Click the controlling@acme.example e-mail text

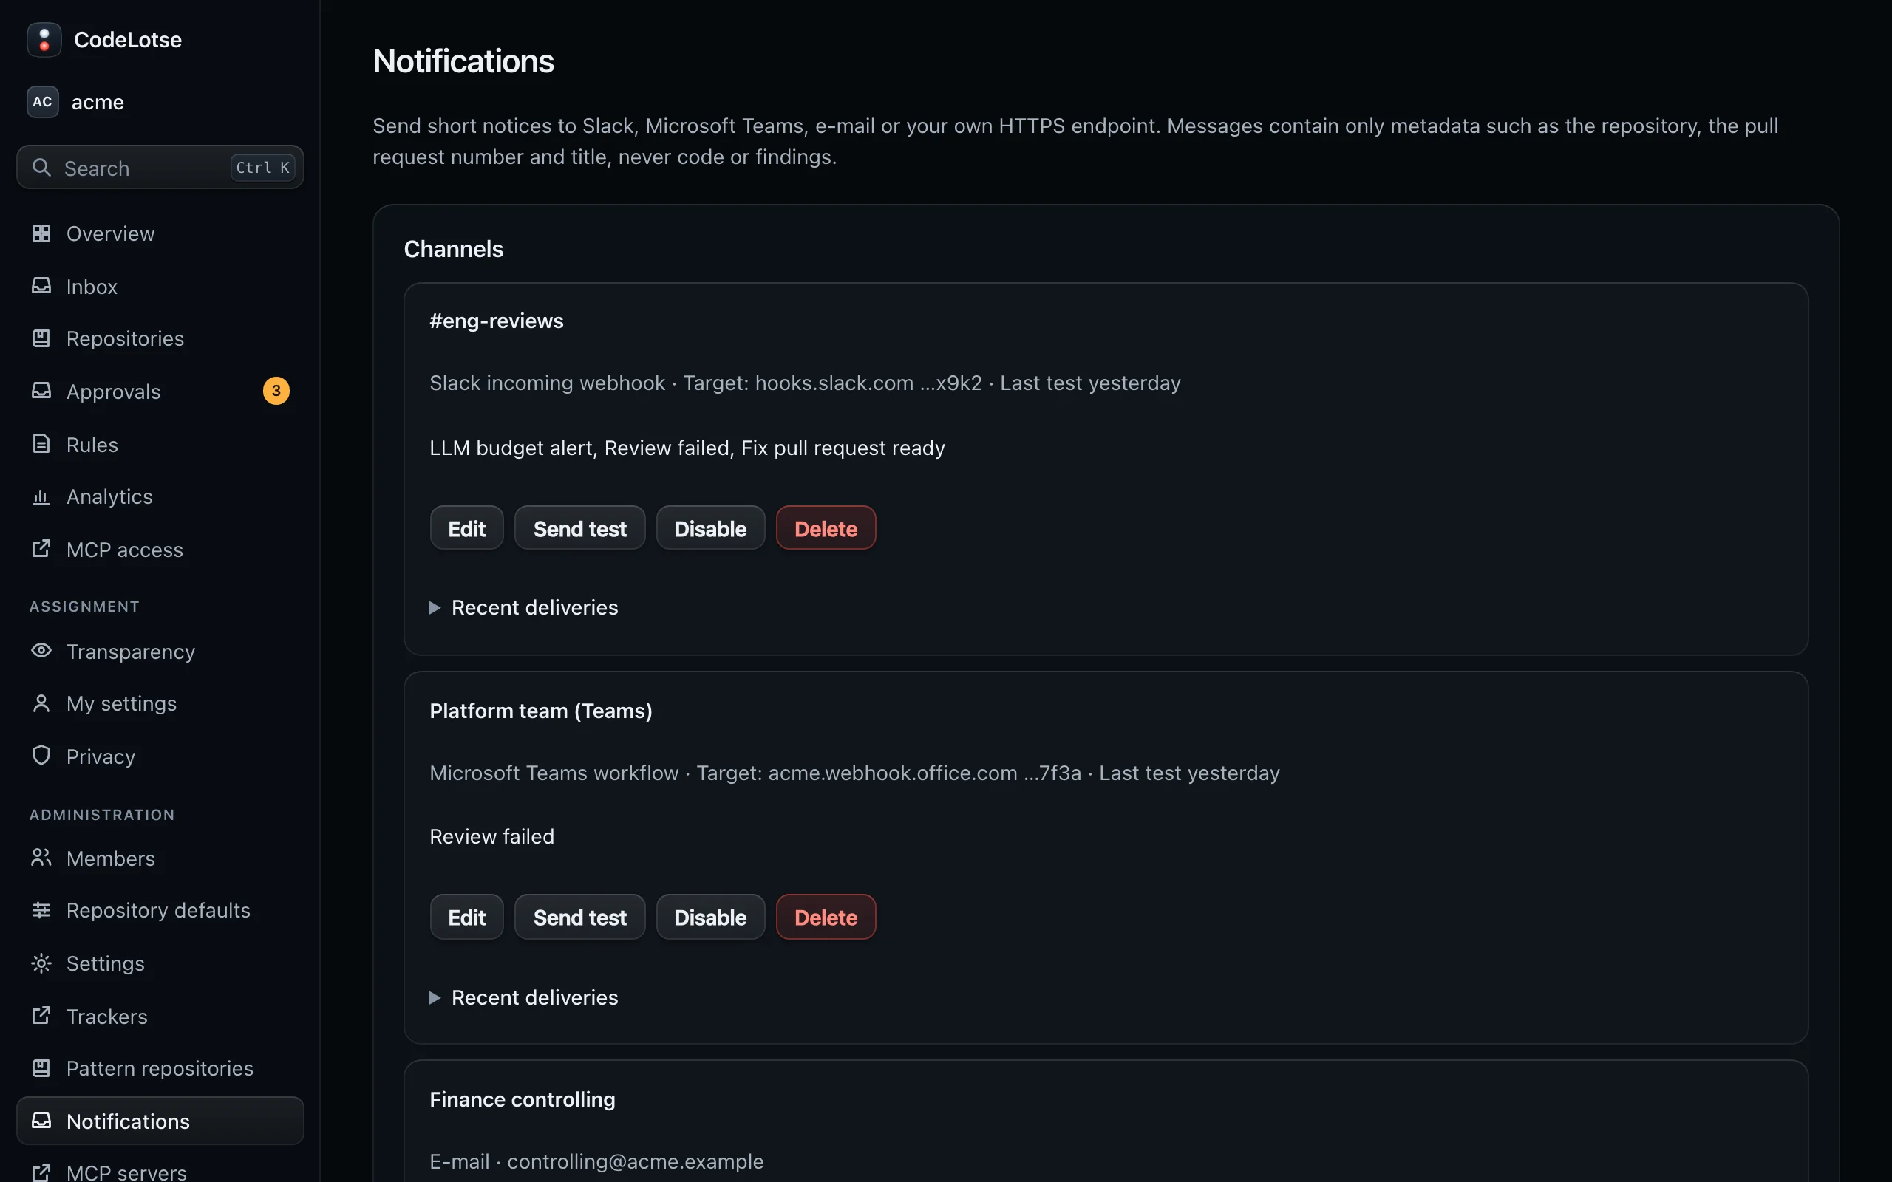[x=636, y=1161]
